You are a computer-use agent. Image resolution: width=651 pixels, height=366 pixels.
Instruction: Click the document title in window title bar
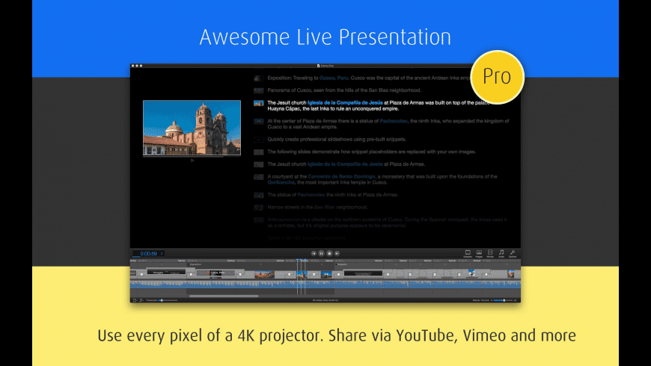pyautogui.click(x=325, y=66)
